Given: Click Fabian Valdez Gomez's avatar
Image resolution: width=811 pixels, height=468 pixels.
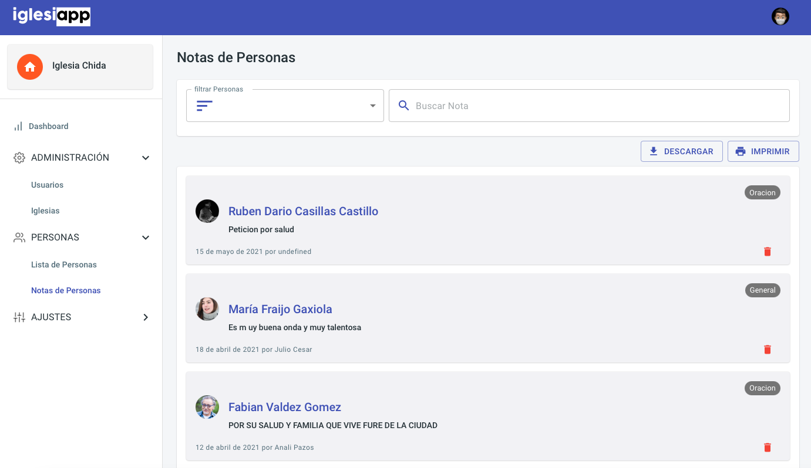Looking at the screenshot, I should pyautogui.click(x=207, y=407).
